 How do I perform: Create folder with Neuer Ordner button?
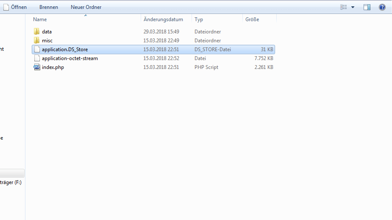[x=86, y=7]
